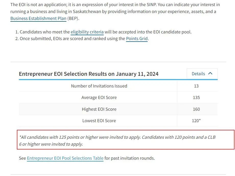Click the Entrepreneur EOI Selection Results heading
This screenshot has width=235, height=176.
tap(89, 74)
